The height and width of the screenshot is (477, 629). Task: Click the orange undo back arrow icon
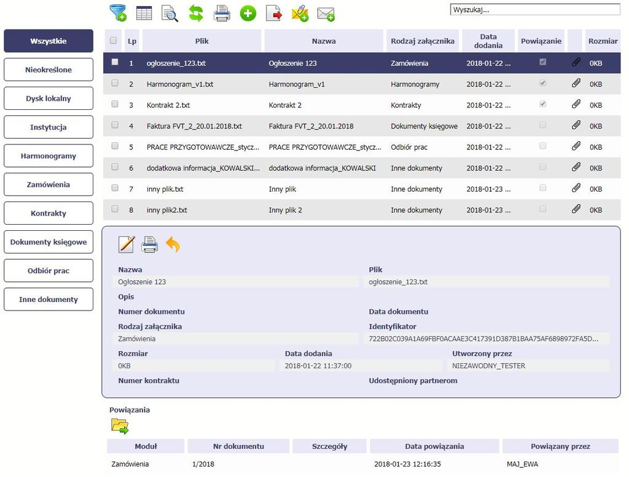point(173,244)
